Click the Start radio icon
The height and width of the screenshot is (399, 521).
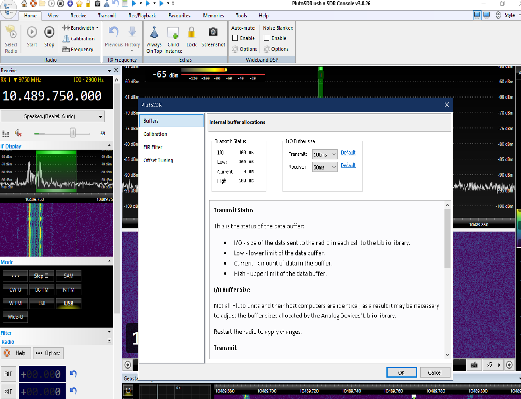click(32, 32)
